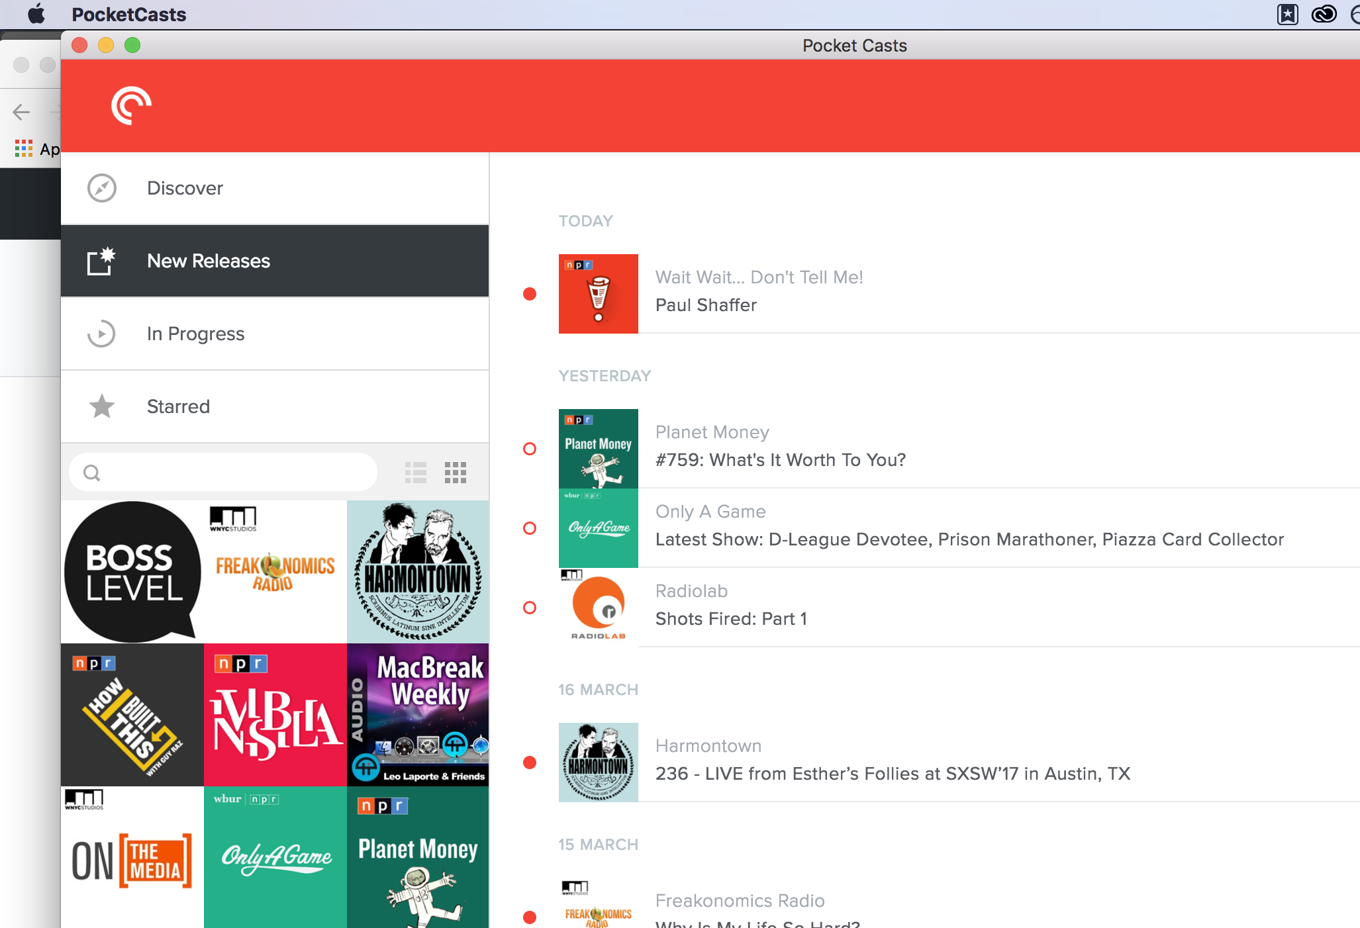Click in the podcast search field

[x=232, y=473]
